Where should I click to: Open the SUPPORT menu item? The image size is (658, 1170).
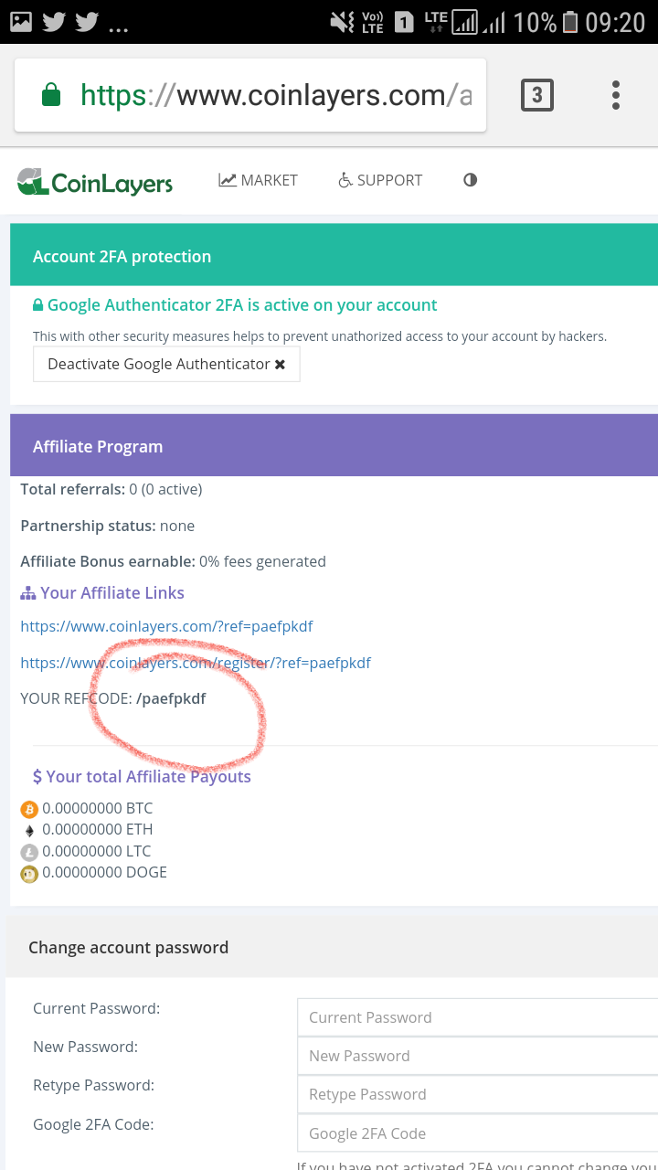tap(380, 180)
